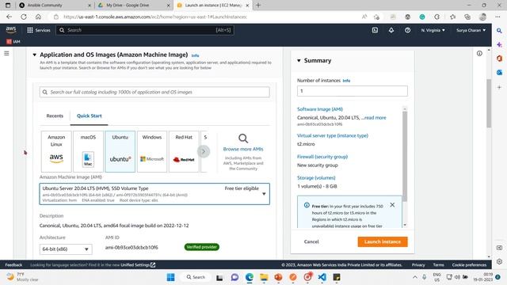The height and width of the screenshot is (285, 507).
Task: Open Windows Start menu
Action: click(x=171, y=277)
